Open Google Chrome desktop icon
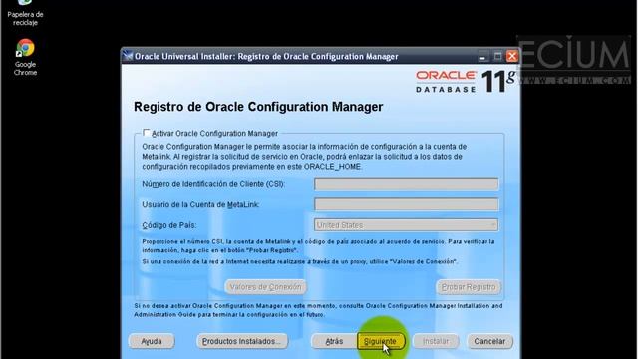 pyautogui.click(x=25, y=58)
